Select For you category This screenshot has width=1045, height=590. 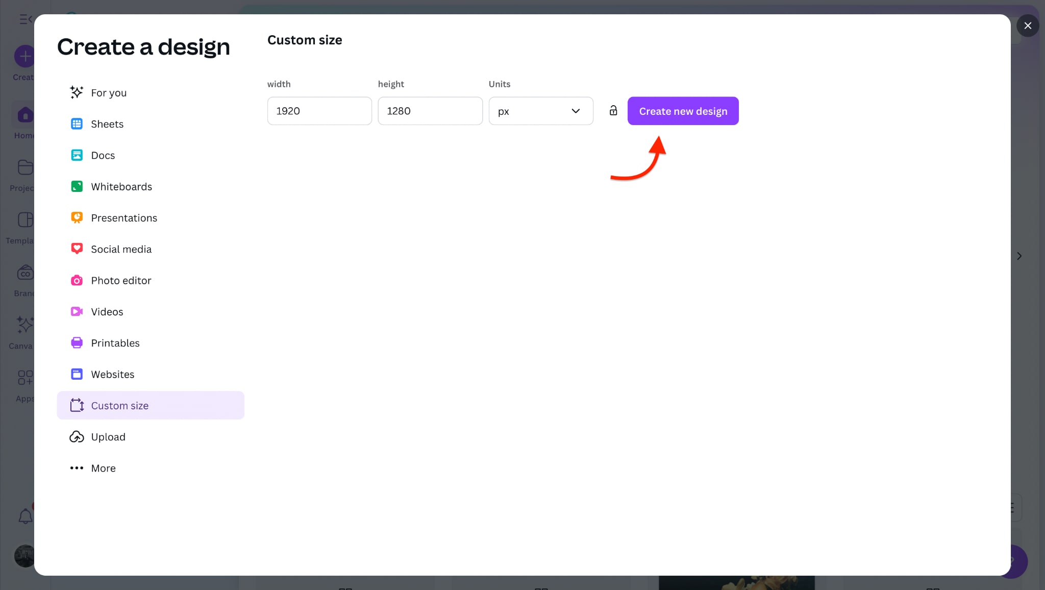pyautogui.click(x=151, y=92)
